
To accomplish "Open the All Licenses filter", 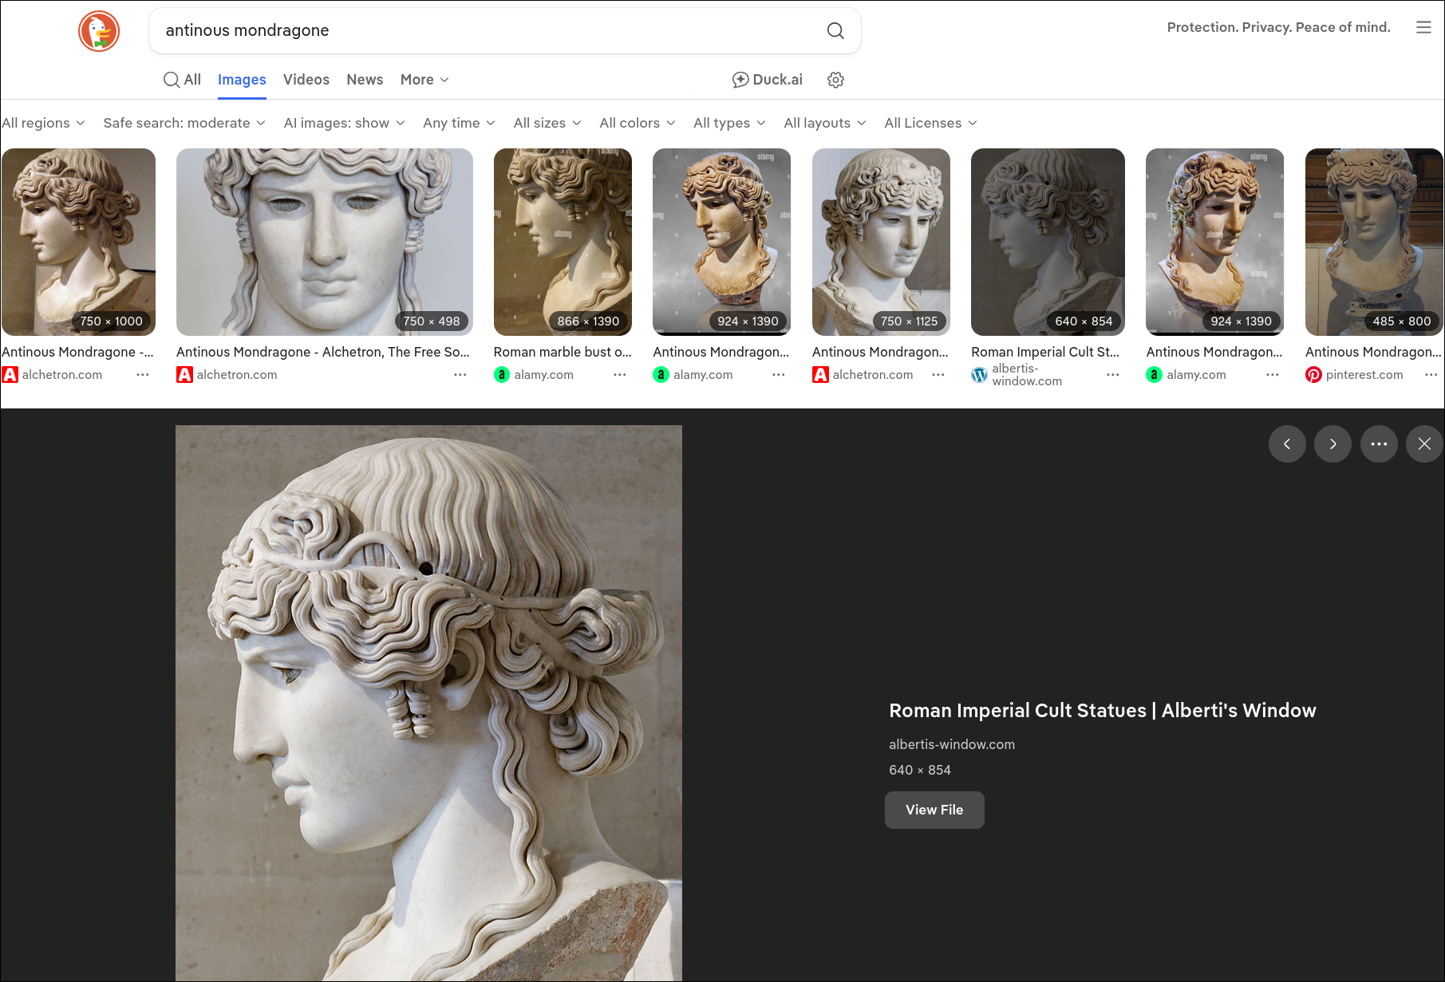I will click(x=930, y=123).
